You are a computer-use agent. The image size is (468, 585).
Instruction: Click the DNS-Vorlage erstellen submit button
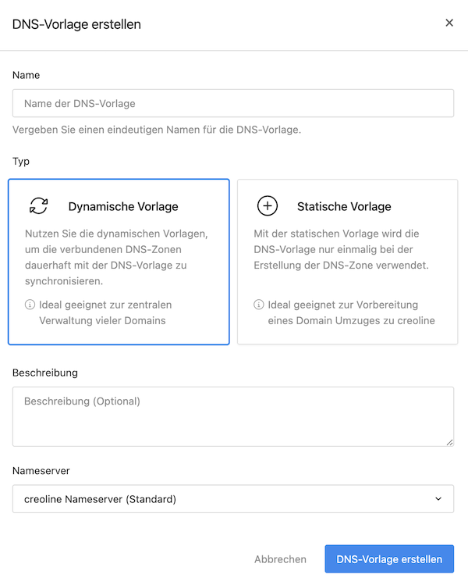(x=389, y=559)
